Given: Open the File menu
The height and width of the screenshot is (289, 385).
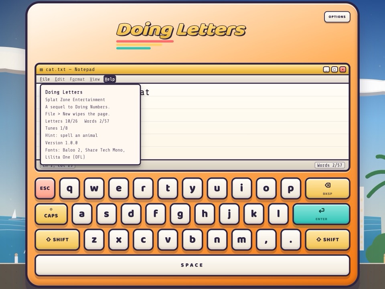Looking at the screenshot, I should [45, 79].
